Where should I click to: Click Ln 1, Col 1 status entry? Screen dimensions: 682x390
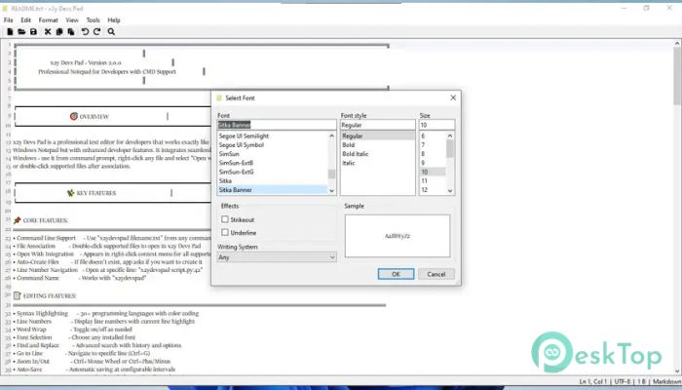594,382
